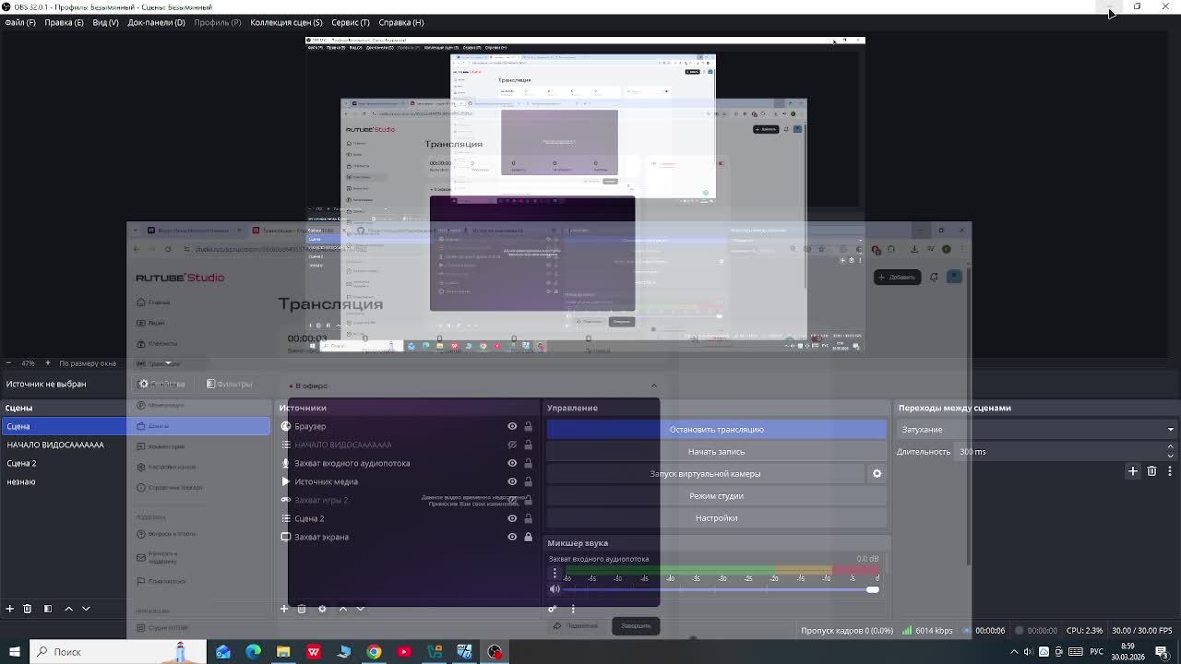This screenshot has width=1181, height=664.
Task: Click Начать запись button
Action: coord(717,452)
